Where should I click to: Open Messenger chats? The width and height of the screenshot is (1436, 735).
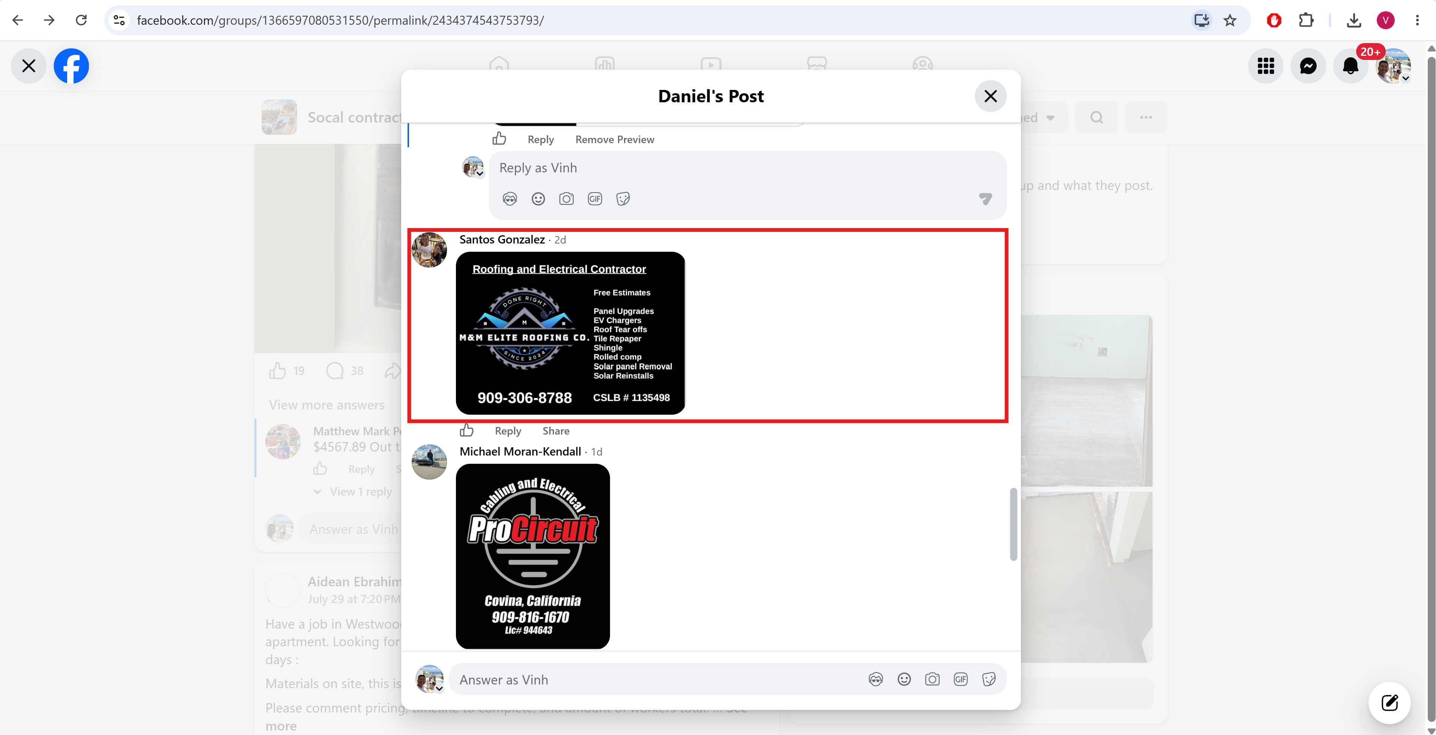coord(1308,66)
